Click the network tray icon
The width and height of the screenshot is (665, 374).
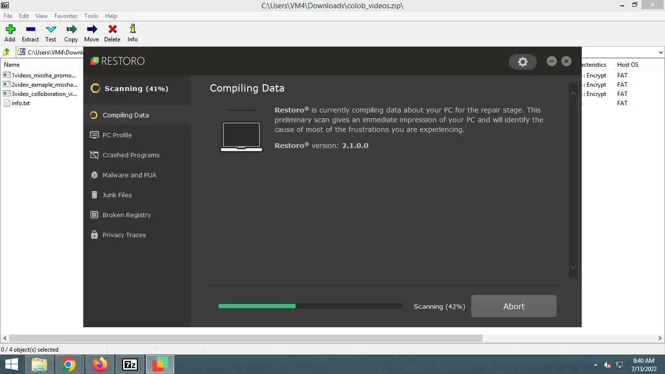tap(619, 365)
